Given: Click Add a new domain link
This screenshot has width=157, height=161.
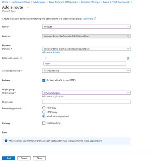Looking at the screenshot, I should tap(51, 52).
